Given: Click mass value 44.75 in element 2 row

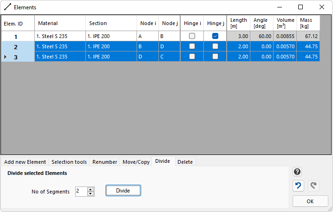Looking at the screenshot, I should [308, 46].
